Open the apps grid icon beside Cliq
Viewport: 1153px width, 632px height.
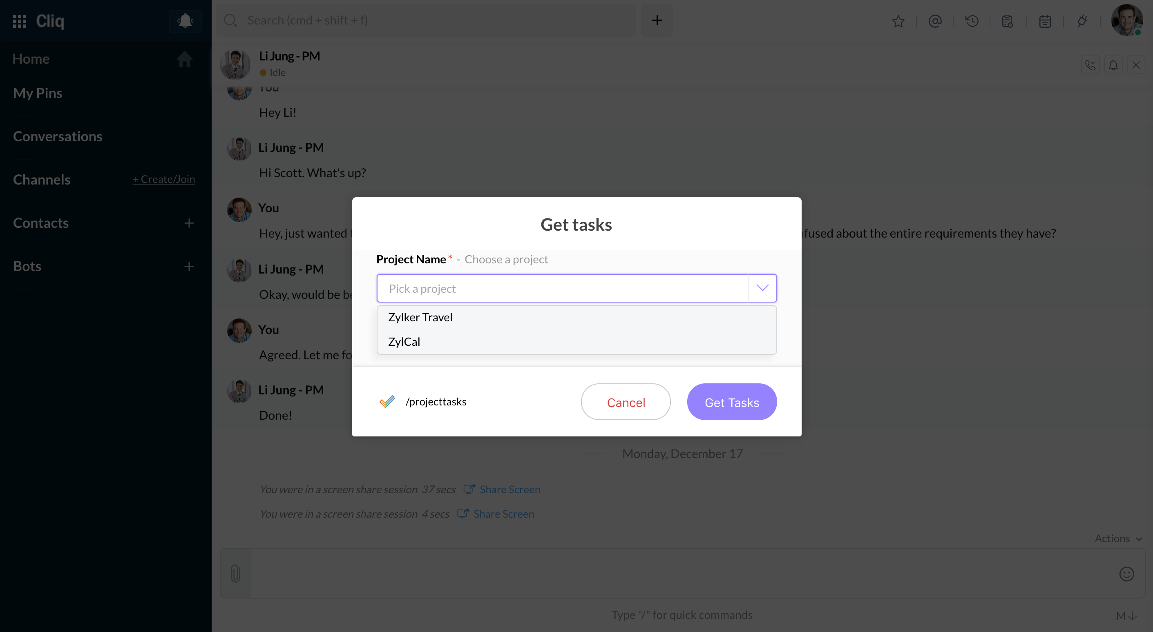click(x=19, y=21)
